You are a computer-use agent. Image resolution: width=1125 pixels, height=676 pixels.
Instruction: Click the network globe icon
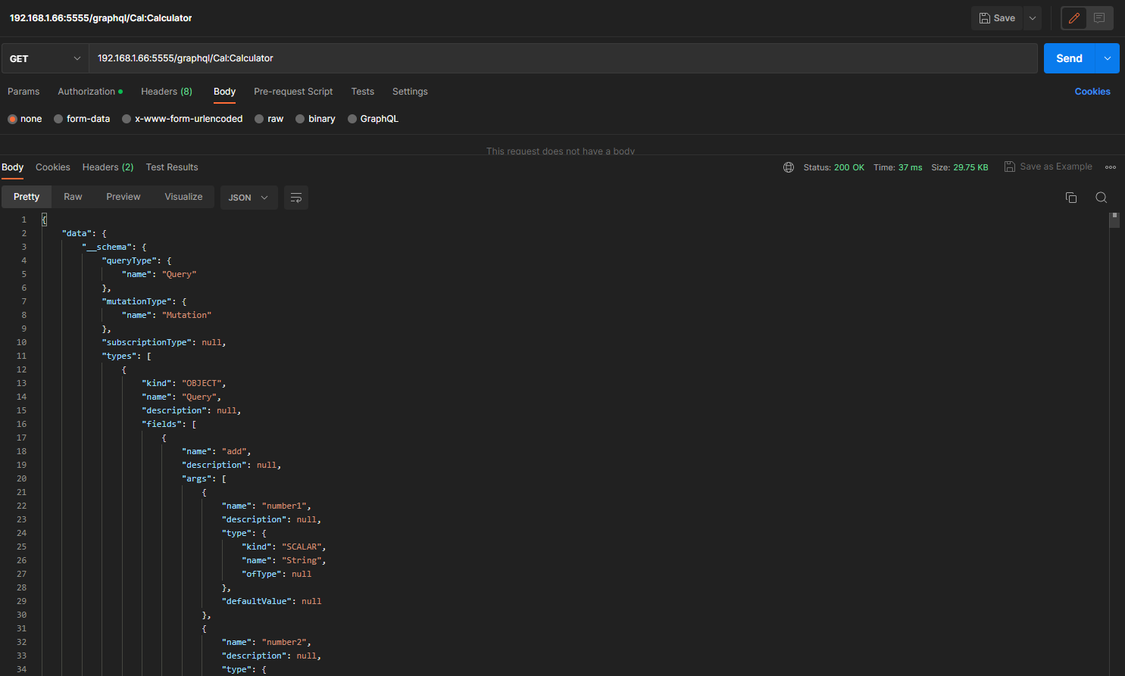pyautogui.click(x=789, y=167)
